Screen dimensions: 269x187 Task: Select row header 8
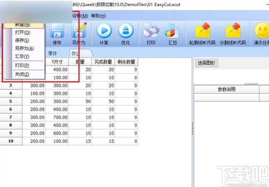(x=11, y=125)
